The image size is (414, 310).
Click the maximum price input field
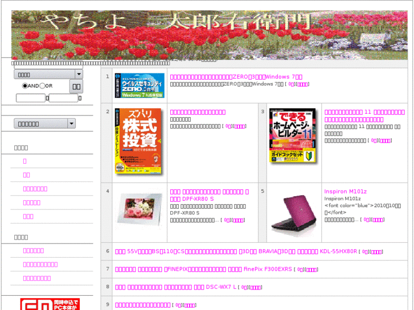click(x=63, y=98)
